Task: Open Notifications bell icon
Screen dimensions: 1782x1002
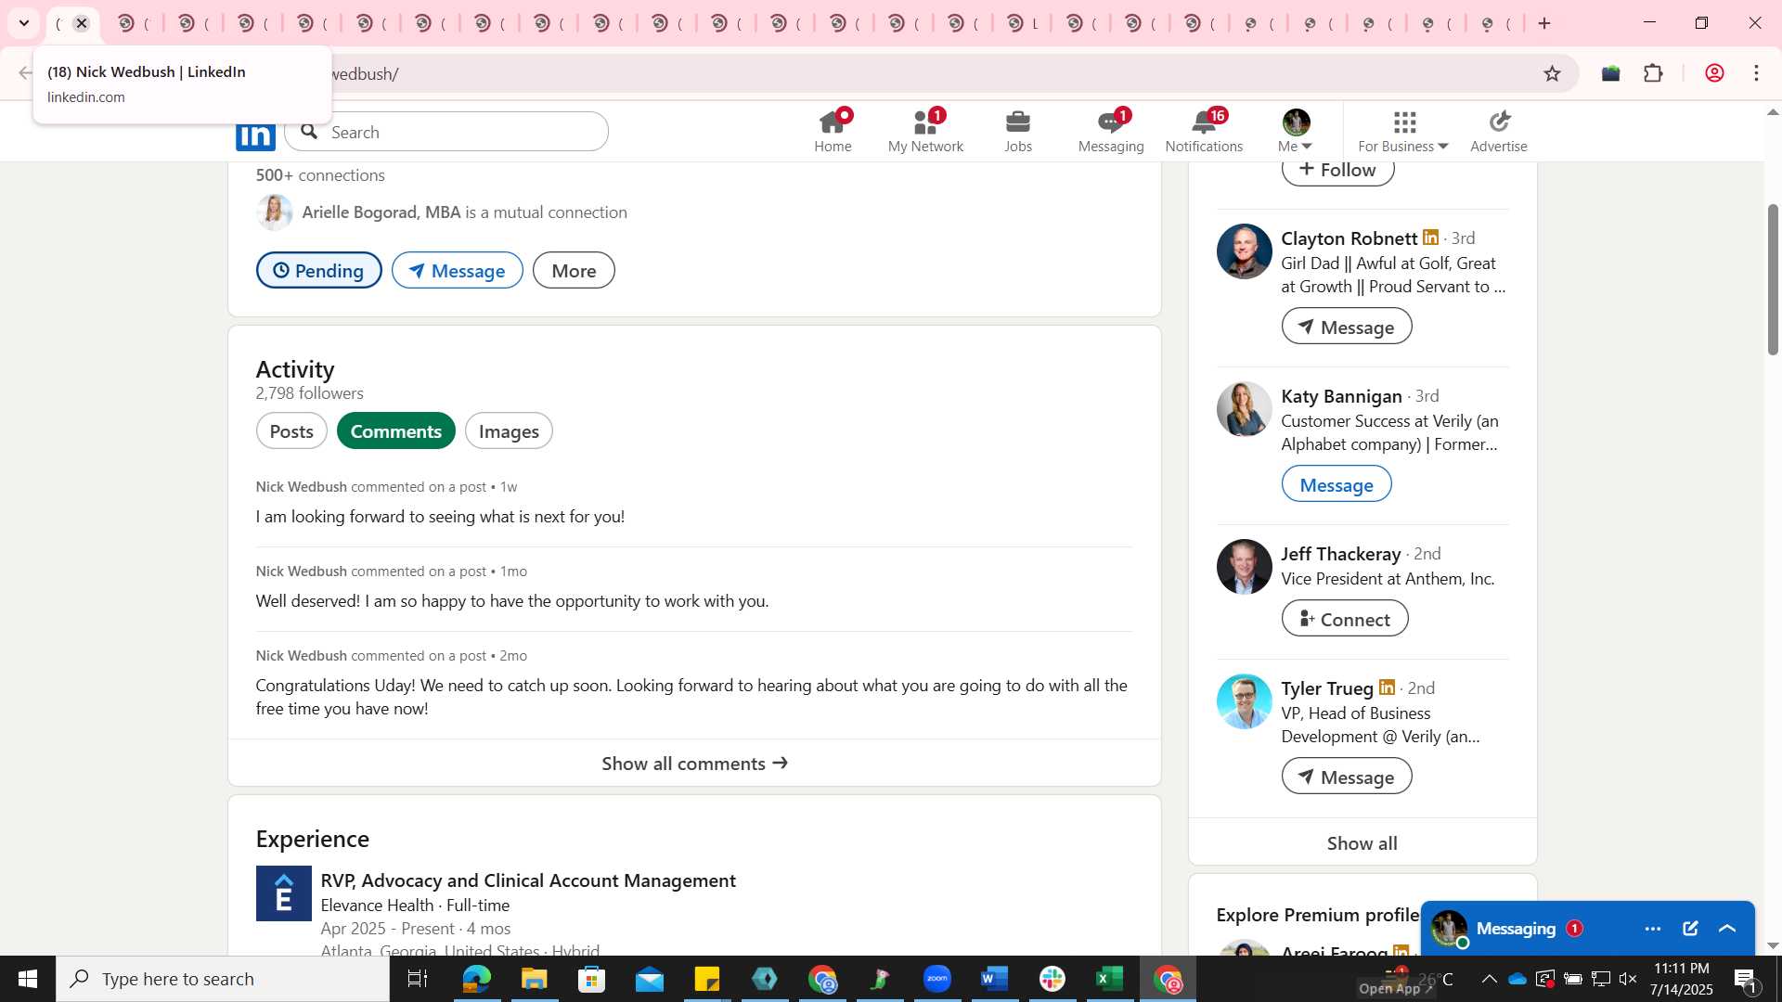Action: tap(1204, 131)
